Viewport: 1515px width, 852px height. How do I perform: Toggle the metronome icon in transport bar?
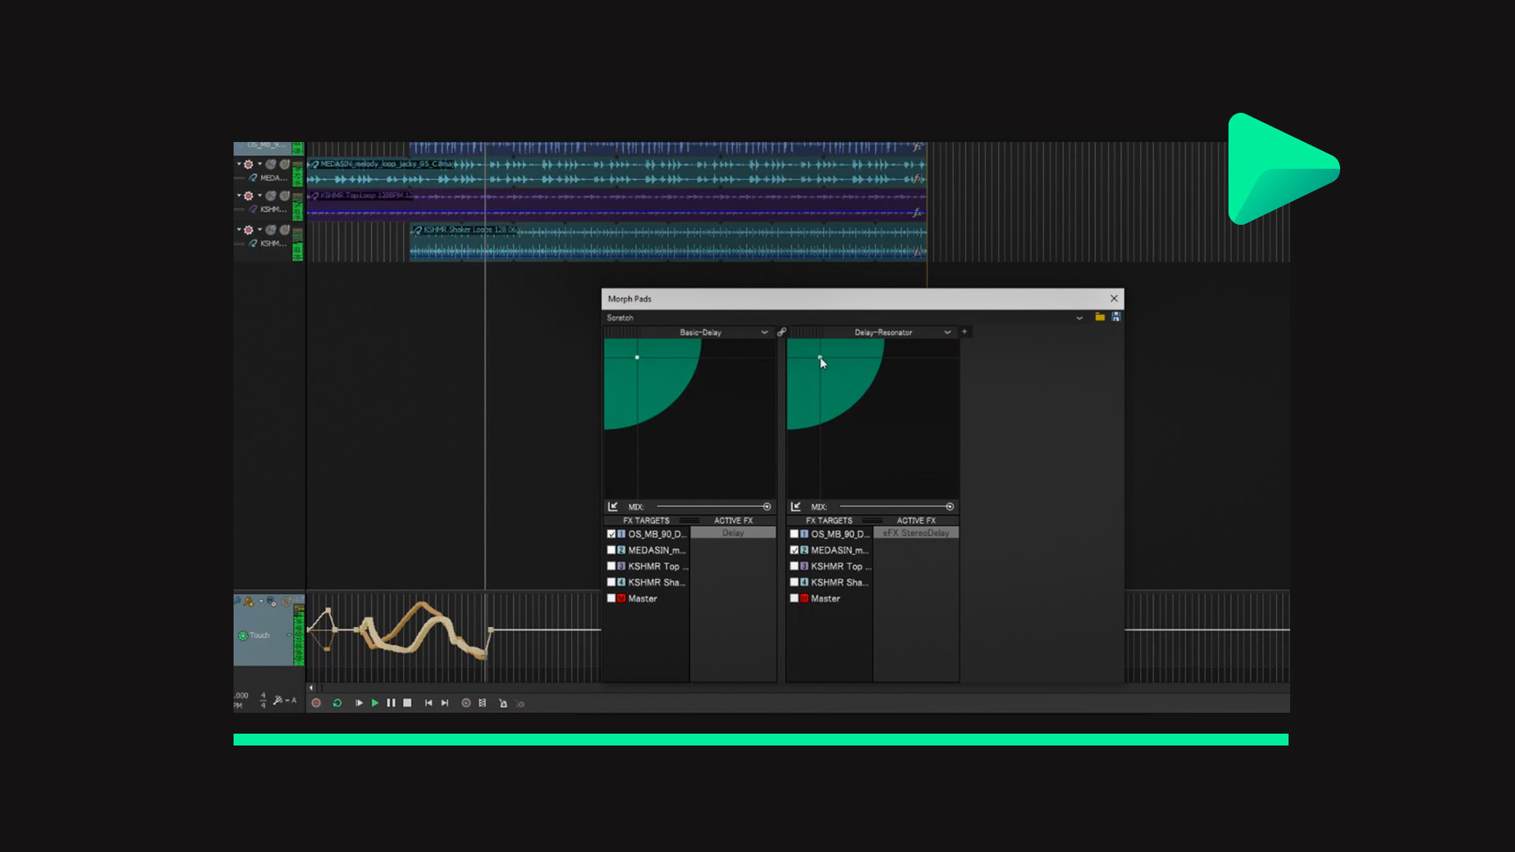[x=503, y=703]
